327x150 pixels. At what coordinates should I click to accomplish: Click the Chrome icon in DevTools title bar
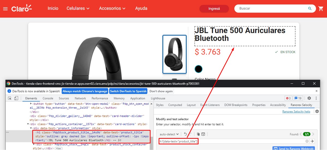[x=8, y=83]
